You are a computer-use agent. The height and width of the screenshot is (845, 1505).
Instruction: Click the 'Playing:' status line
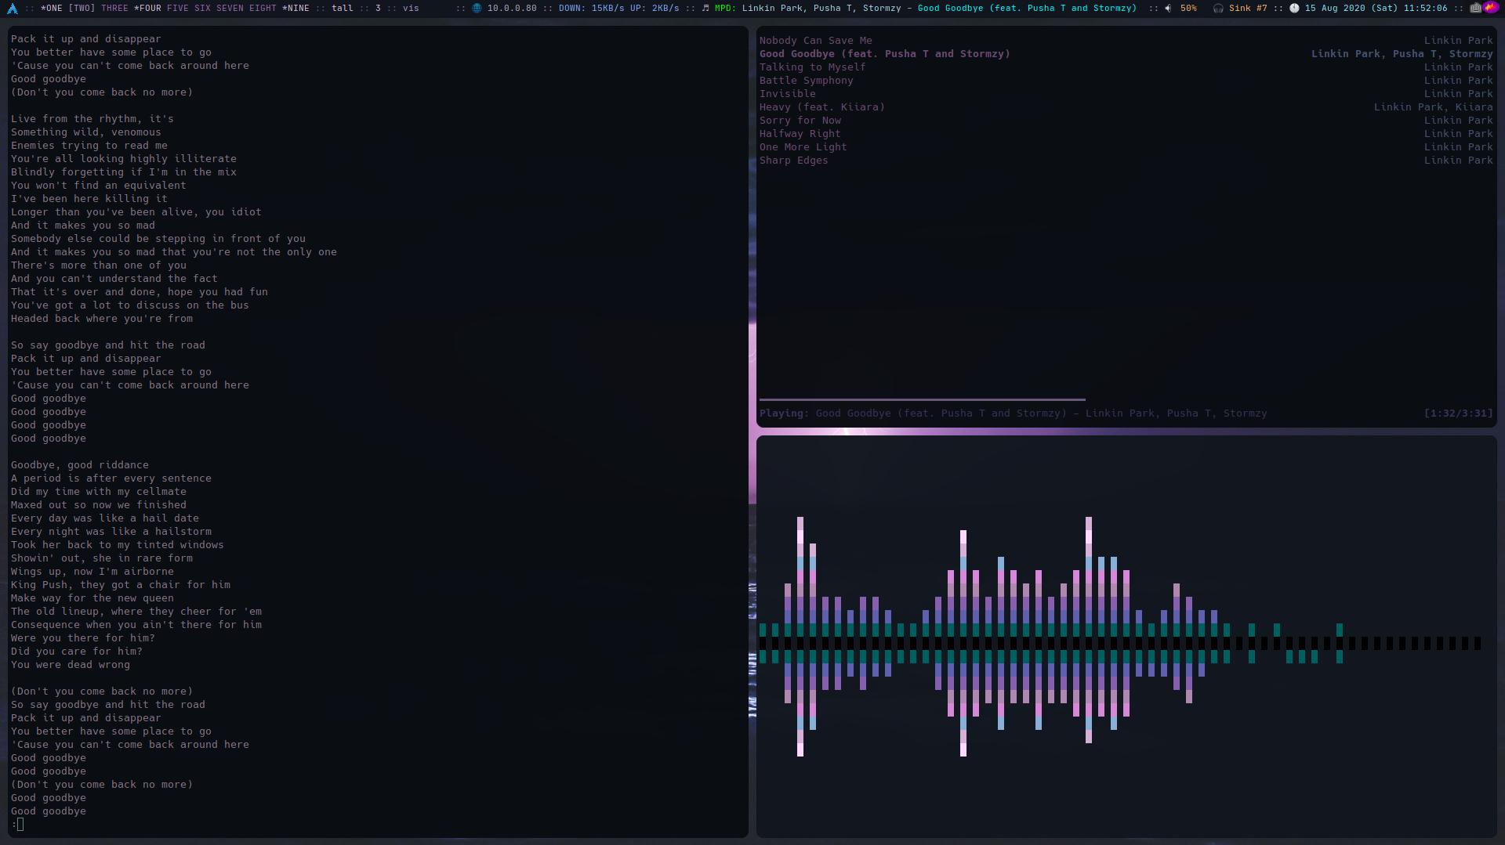pos(1013,413)
